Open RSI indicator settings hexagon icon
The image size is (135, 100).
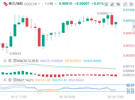[10, 80]
